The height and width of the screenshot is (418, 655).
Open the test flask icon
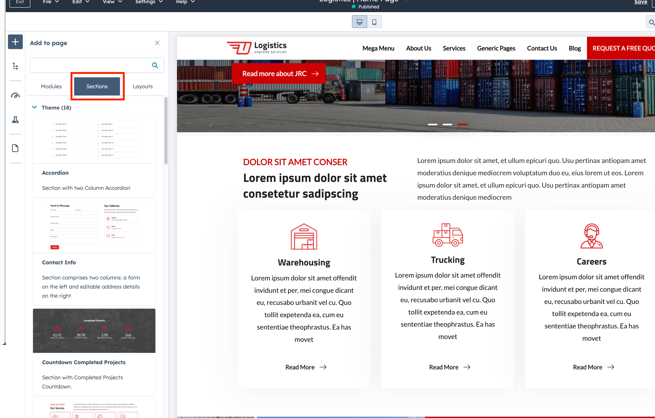tap(15, 120)
